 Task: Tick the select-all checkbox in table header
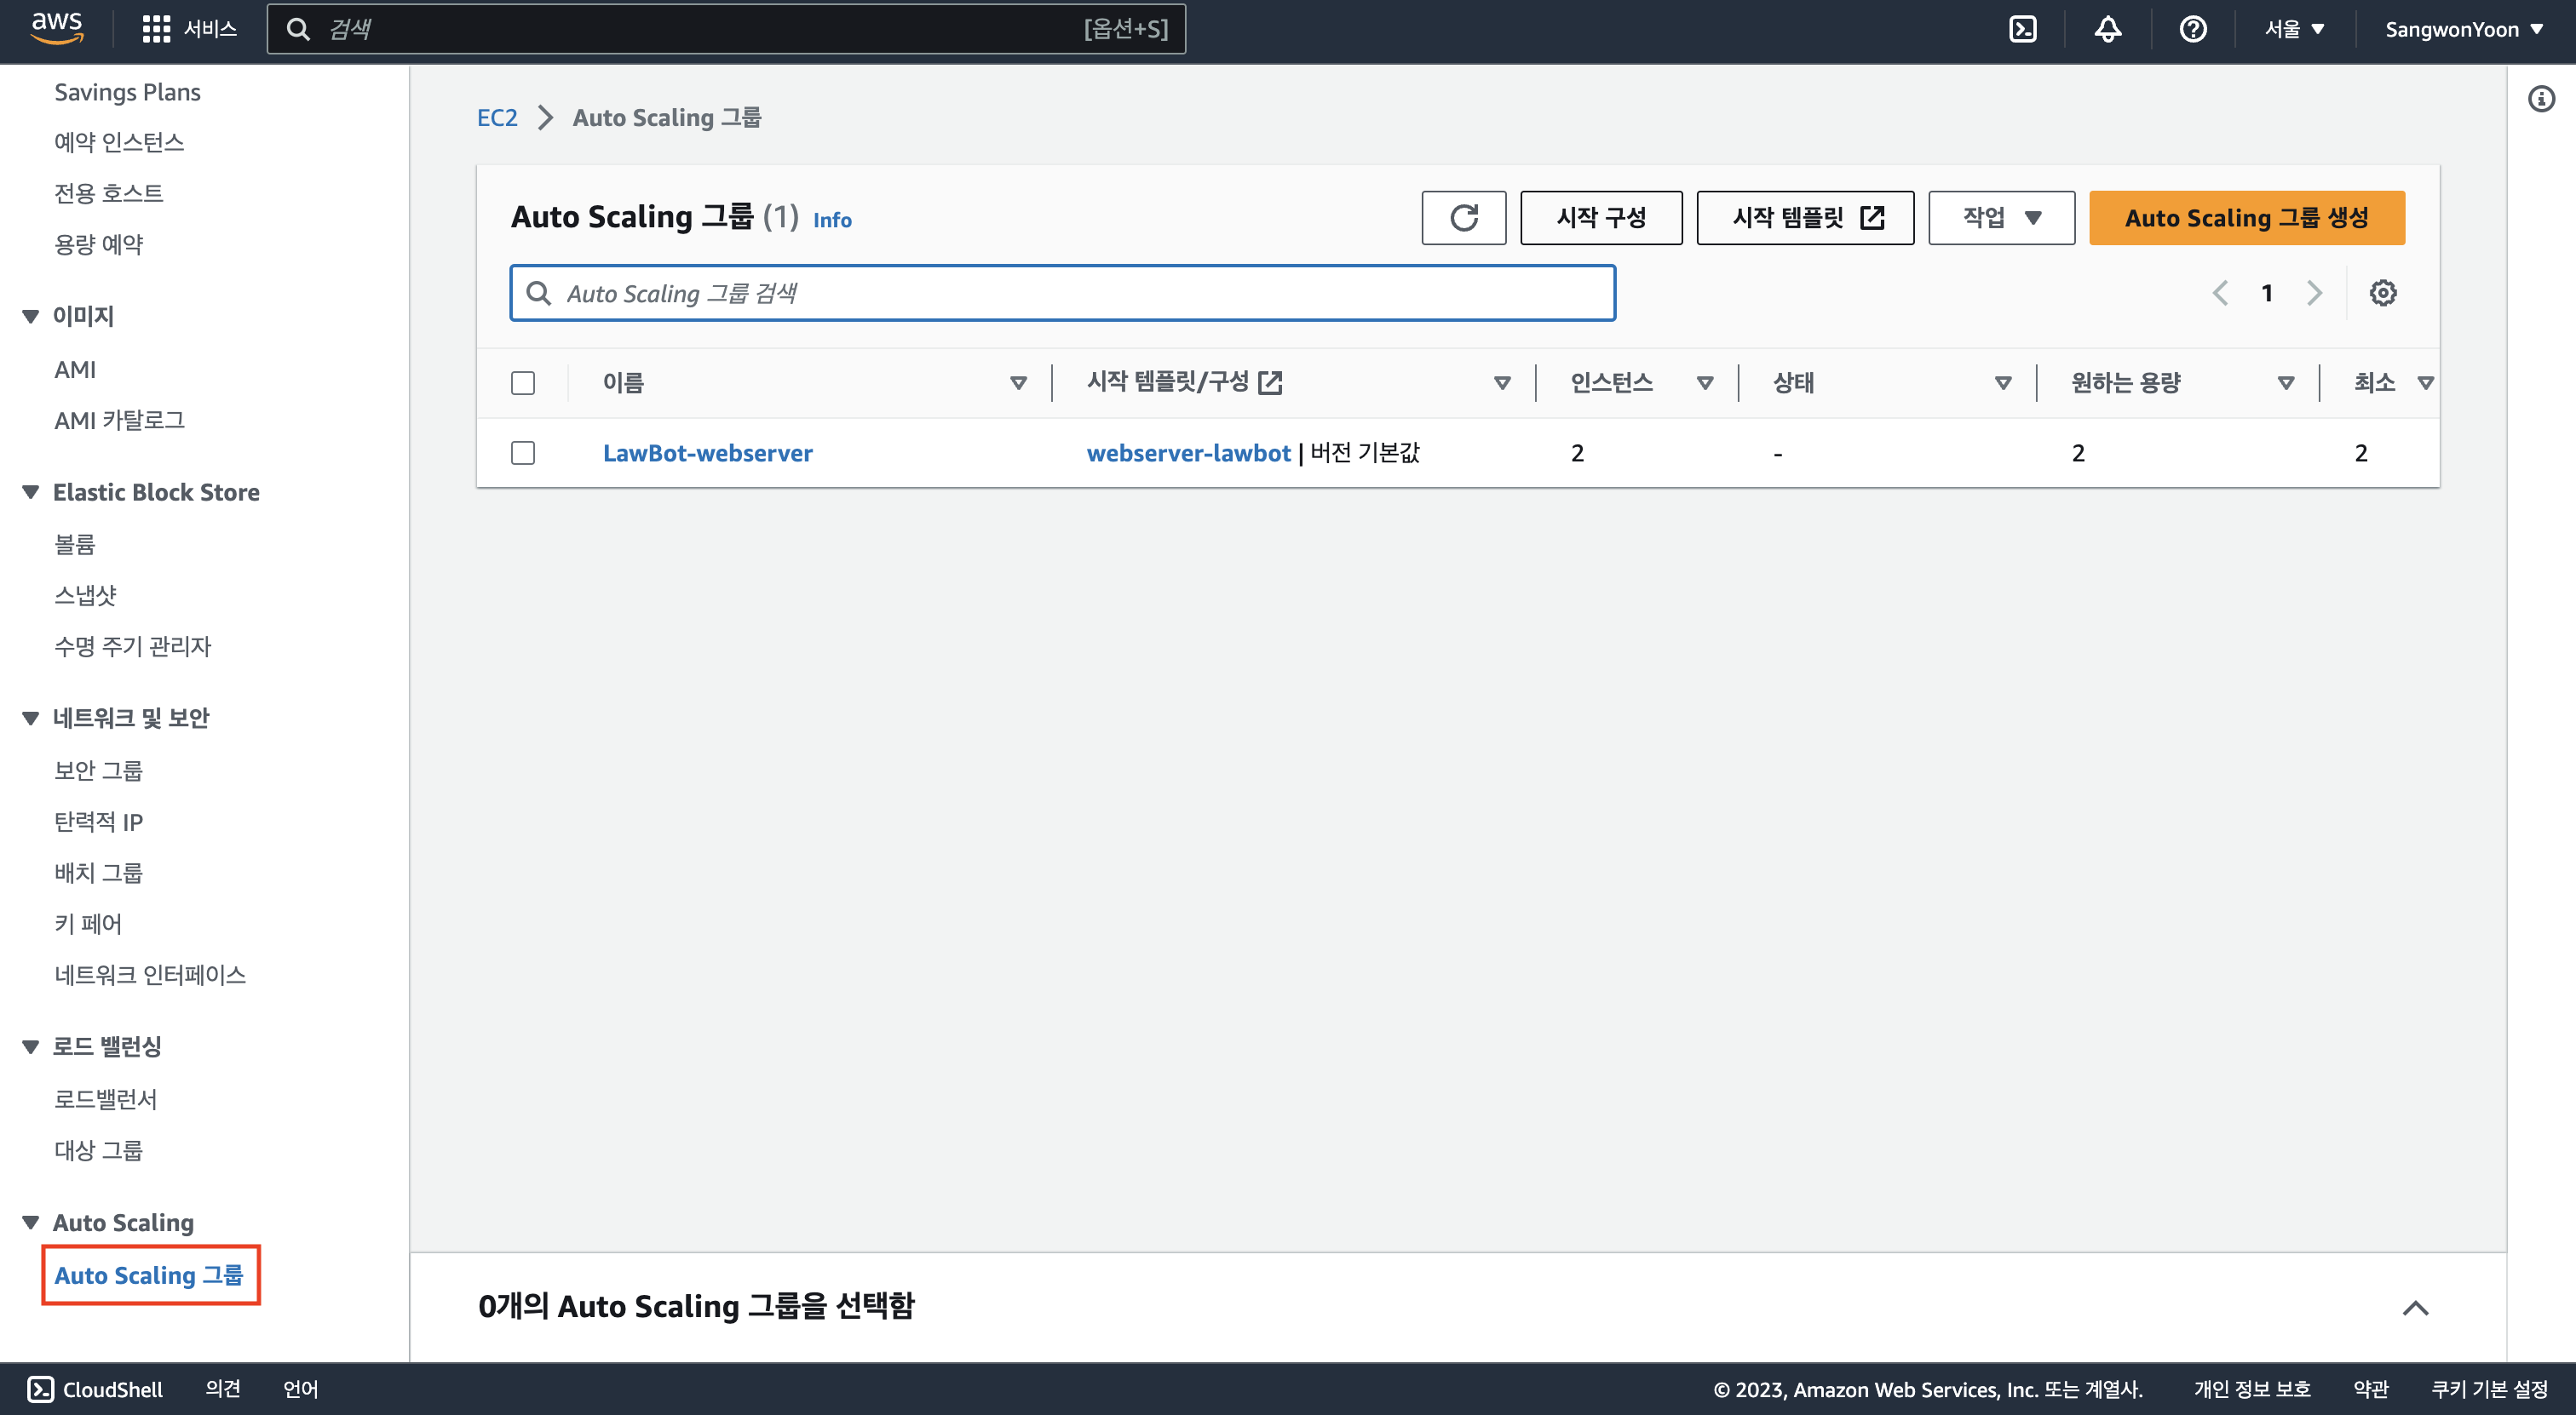(x=523, y=383)
